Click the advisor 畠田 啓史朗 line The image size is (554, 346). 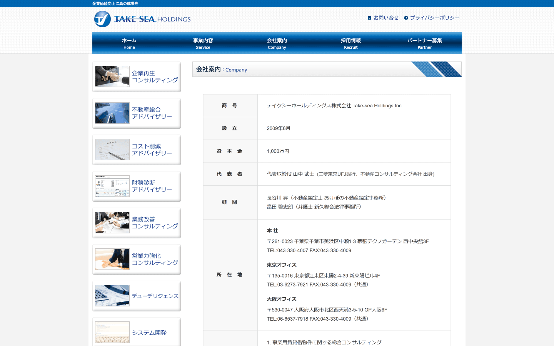[314, 207]
